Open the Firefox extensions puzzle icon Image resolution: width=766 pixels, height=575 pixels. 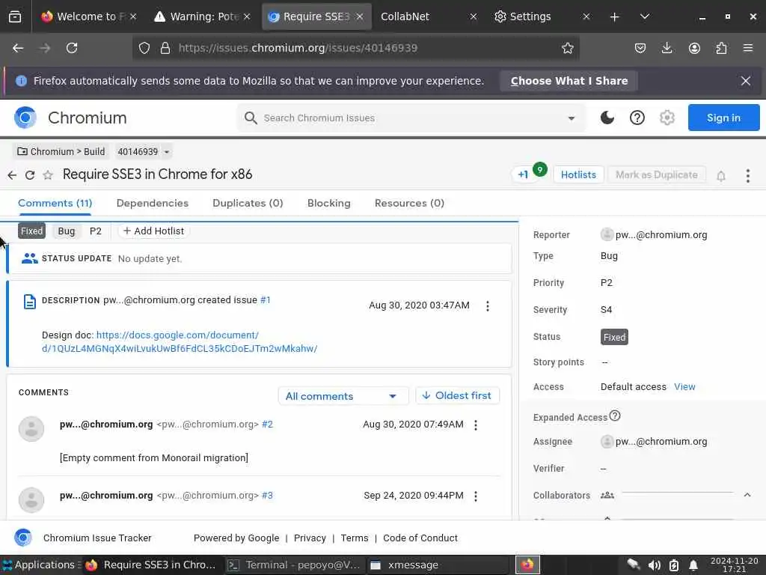(x=721, y=48)
